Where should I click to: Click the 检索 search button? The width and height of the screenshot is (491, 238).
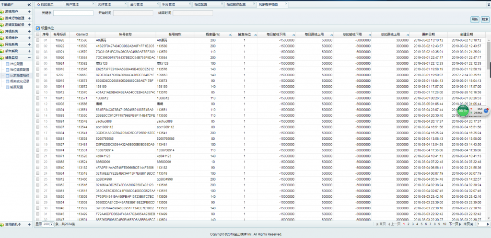pos(485,20)
